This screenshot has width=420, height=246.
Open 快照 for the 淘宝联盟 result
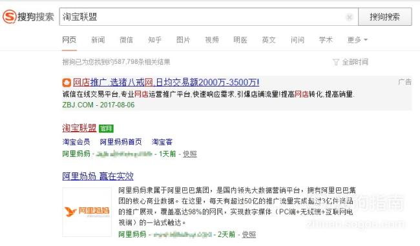coord(189,154)
